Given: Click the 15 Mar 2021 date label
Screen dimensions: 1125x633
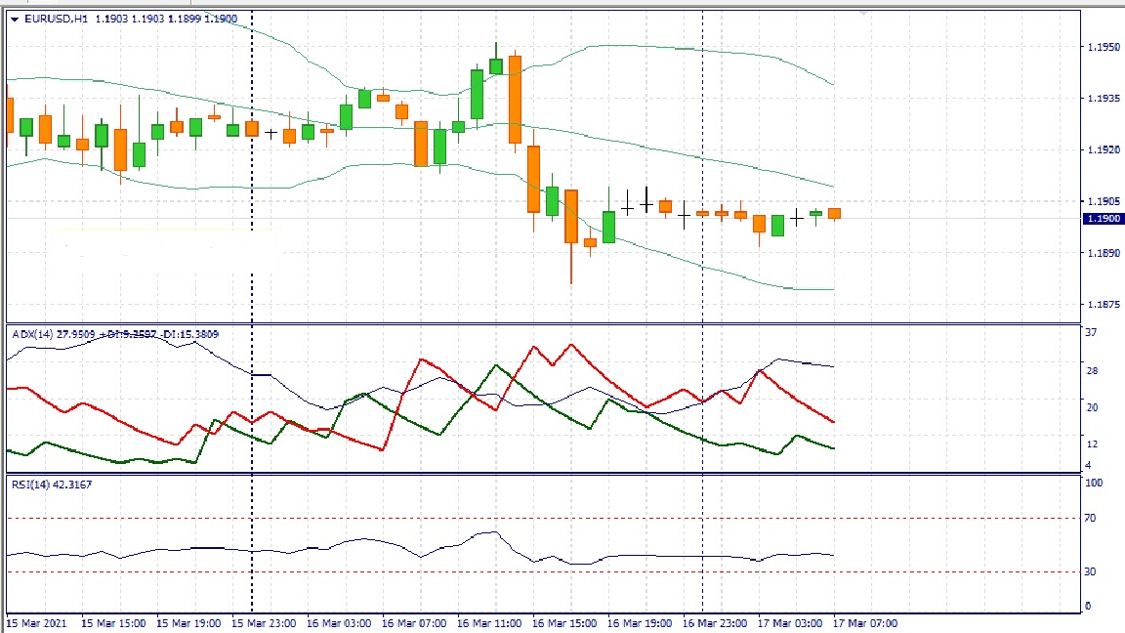Looking at the screenshot, I should tap(36, 623).
